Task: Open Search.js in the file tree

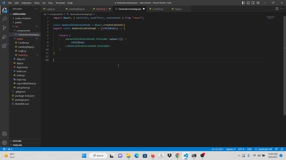Action: click(x=23, y=55)
